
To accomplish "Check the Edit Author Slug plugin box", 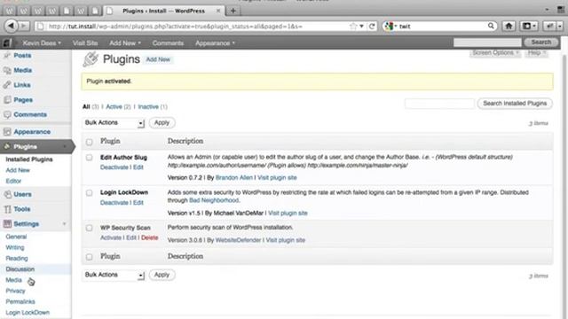I will 89,158.
